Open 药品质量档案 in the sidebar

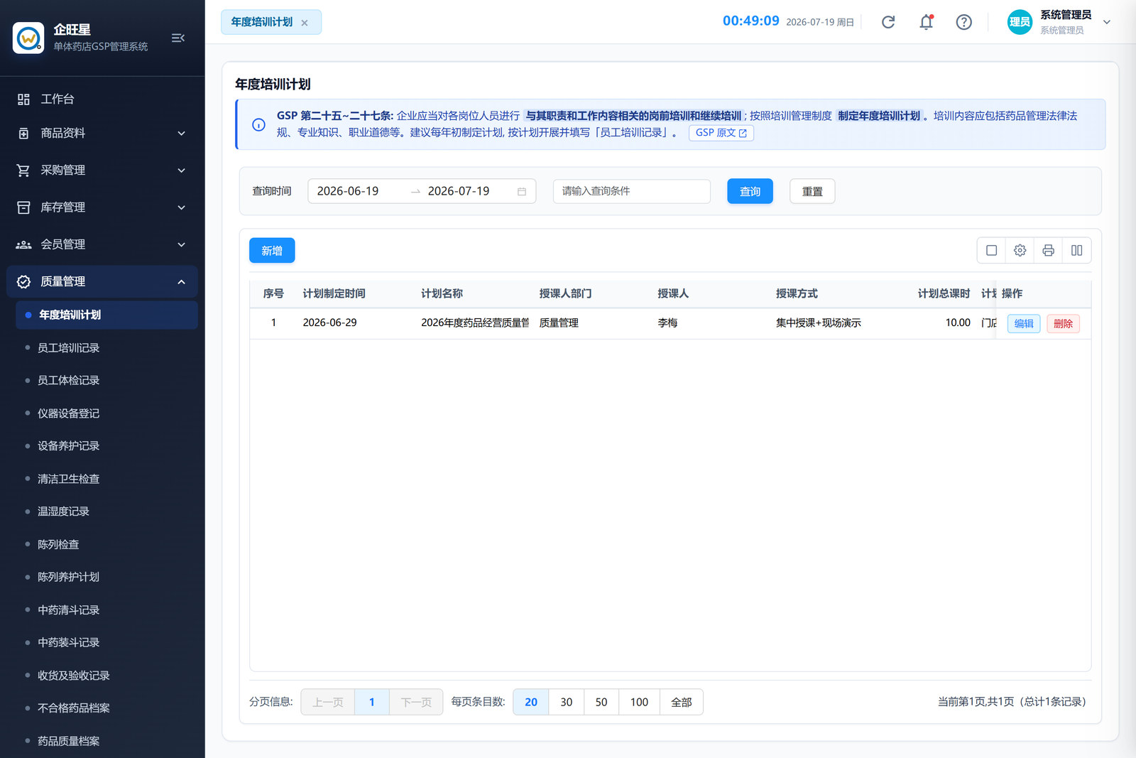coord(106,741)
